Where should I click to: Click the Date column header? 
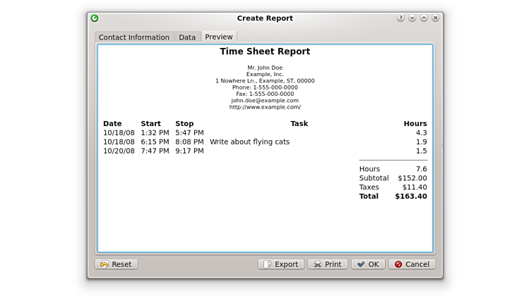112,124
